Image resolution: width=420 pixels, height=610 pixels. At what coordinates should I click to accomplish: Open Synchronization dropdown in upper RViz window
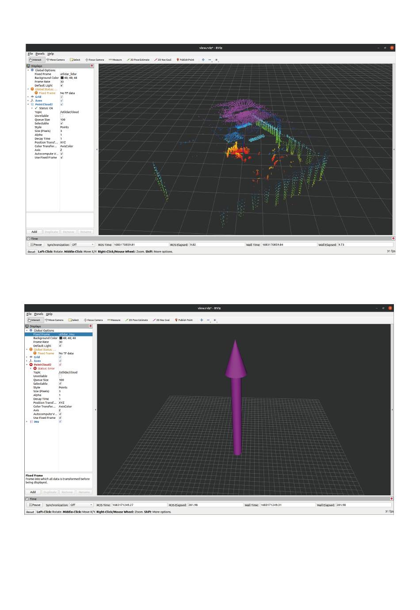(x=83, y=245)
